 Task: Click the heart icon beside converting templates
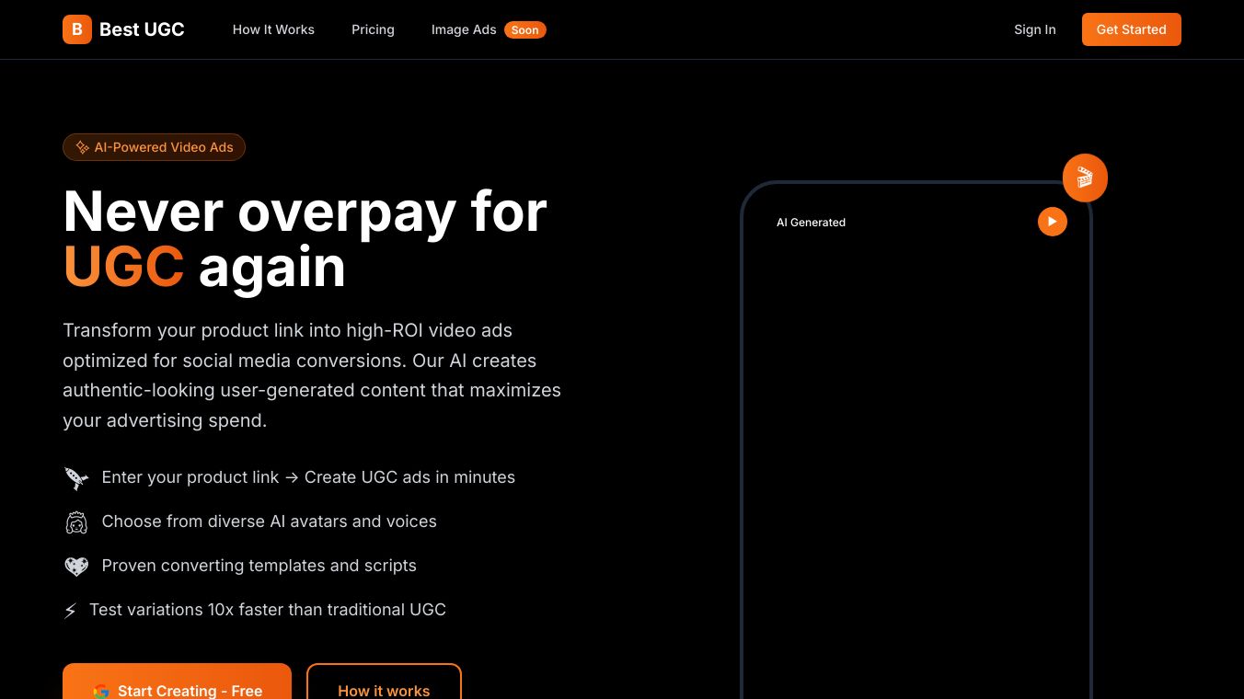[76, 567]
